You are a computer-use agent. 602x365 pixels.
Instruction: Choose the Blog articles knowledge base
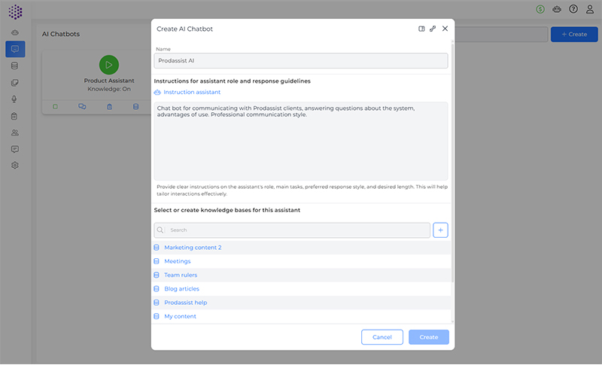click(181, 289)
